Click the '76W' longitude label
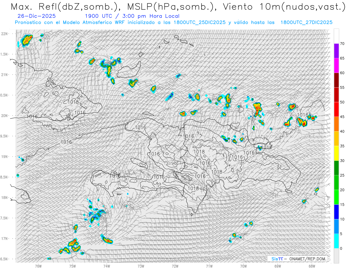 [38, 266]
